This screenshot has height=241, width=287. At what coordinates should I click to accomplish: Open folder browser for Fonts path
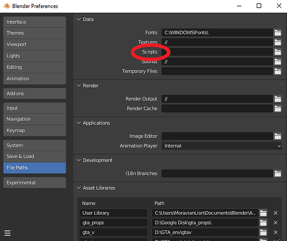pos(277,33)
